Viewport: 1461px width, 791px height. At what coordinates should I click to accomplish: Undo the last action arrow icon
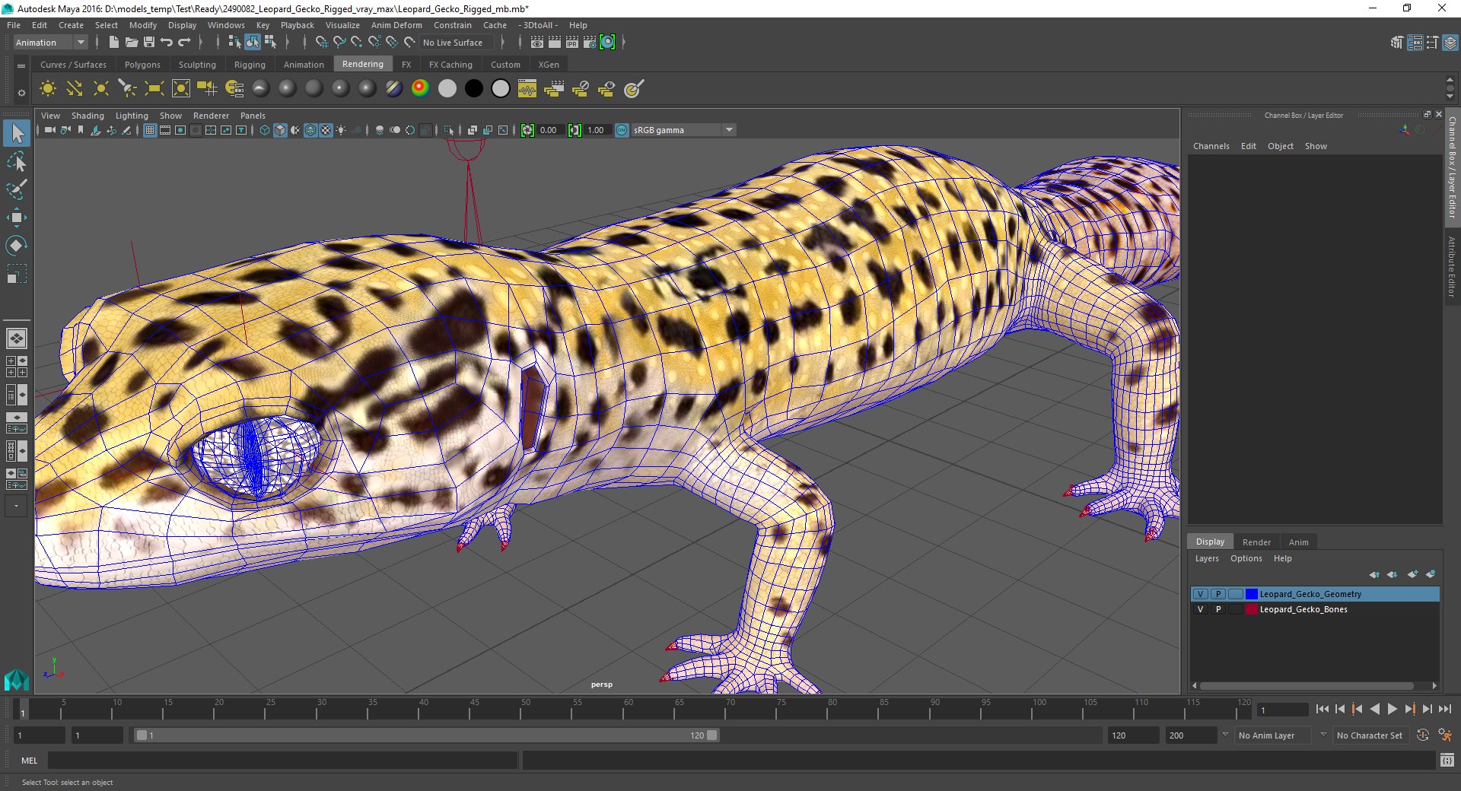pyautogui.click(x=167, y=43)
